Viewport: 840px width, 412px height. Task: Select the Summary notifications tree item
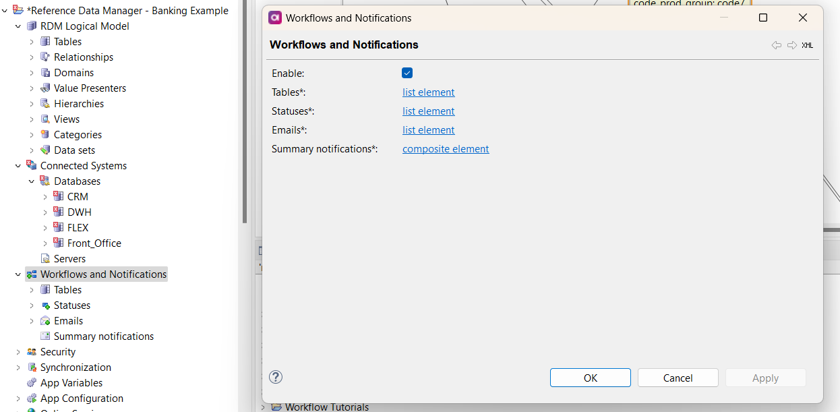coord(104,336)
